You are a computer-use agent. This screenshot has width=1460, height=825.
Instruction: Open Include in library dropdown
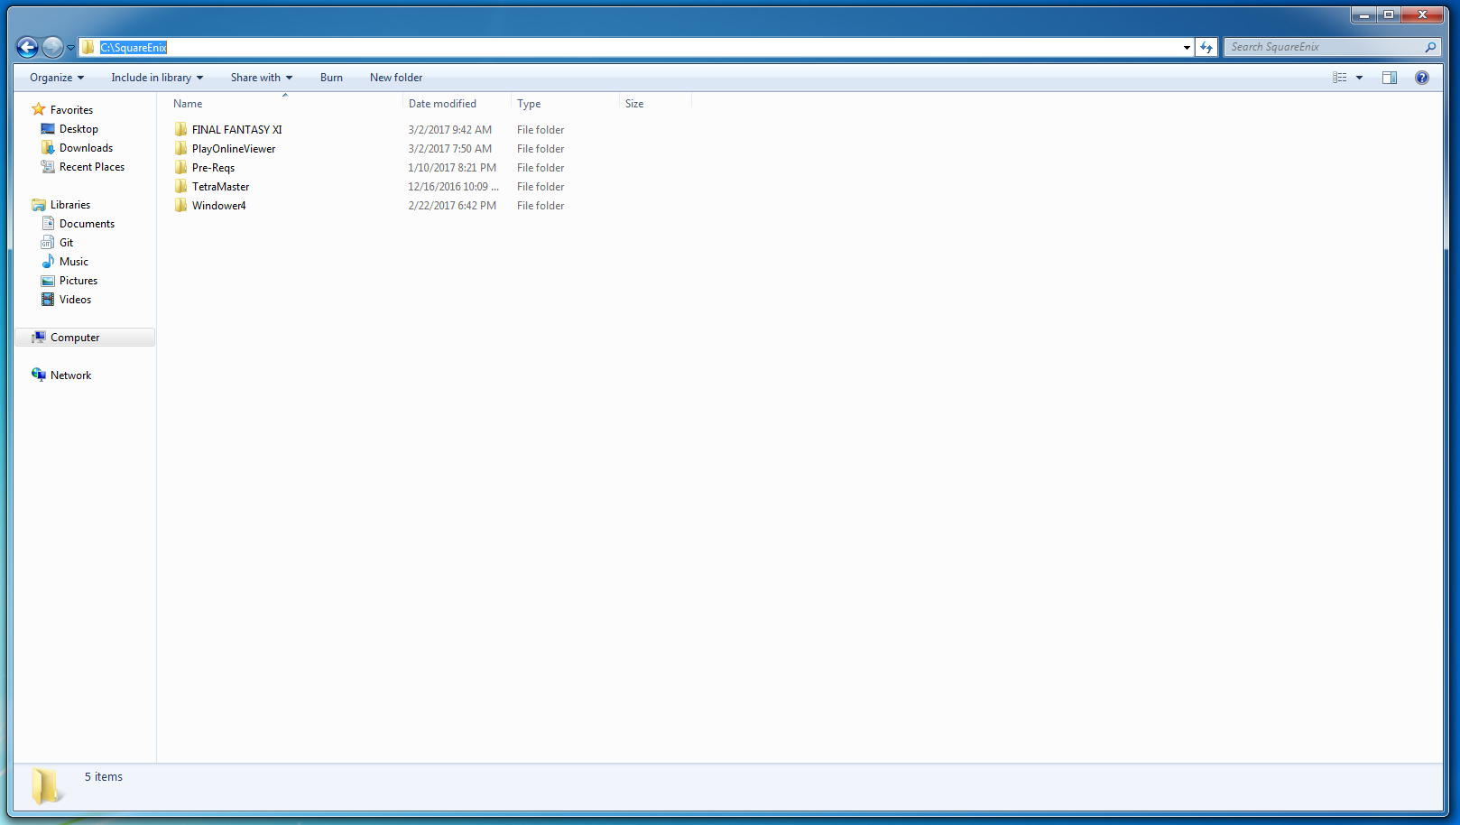(157, 78)
